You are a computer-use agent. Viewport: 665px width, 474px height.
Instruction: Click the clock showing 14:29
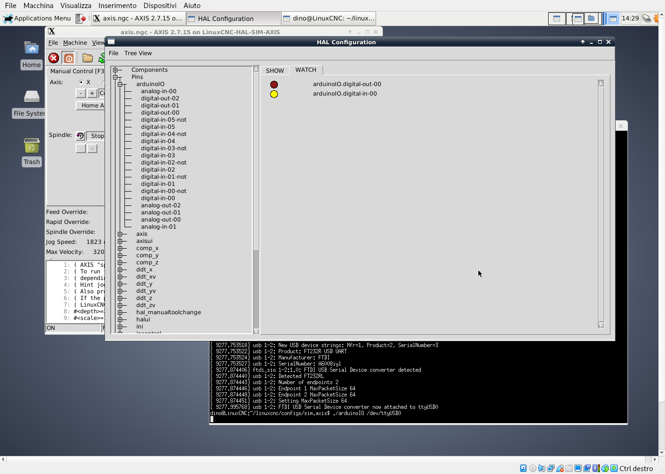pyautogui.click(x=630, y=19)
